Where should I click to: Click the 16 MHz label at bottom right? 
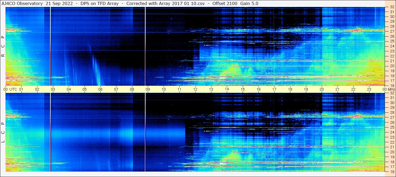point(392,171)
